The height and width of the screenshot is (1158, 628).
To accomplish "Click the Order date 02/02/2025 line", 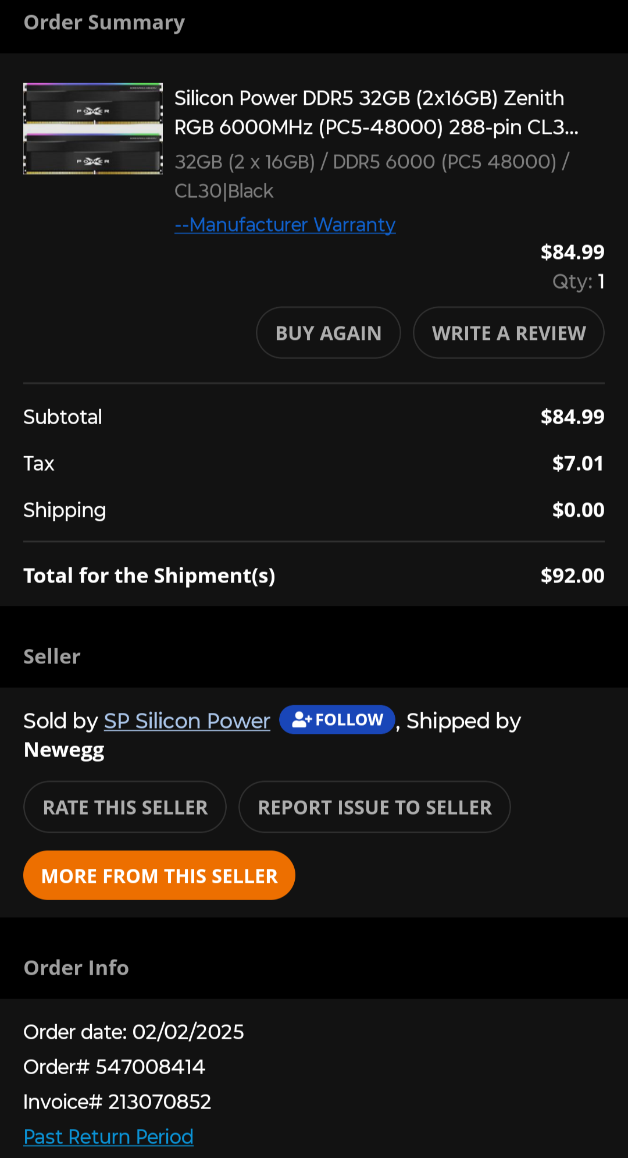I will 133,1032.
